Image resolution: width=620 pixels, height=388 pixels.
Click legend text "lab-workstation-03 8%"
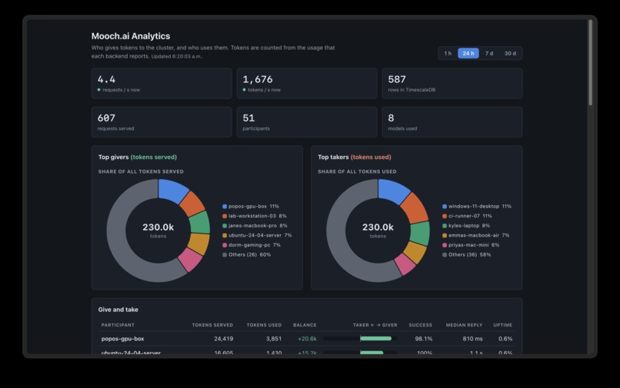[x=258, y=216]
